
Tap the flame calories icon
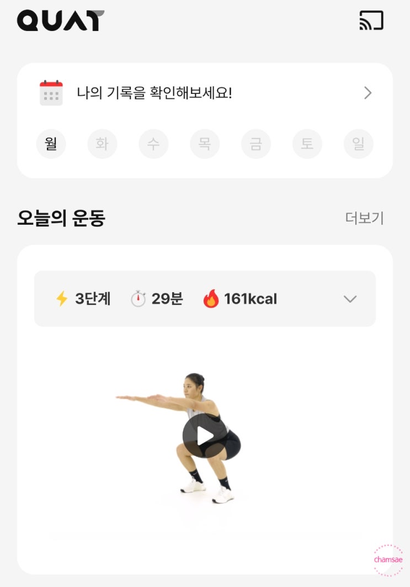click(211, 299)
